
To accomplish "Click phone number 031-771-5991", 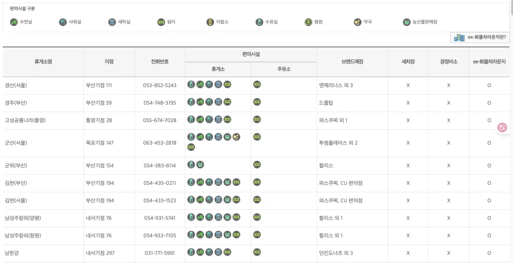I will pyautogui.click(x=160, y=253).
